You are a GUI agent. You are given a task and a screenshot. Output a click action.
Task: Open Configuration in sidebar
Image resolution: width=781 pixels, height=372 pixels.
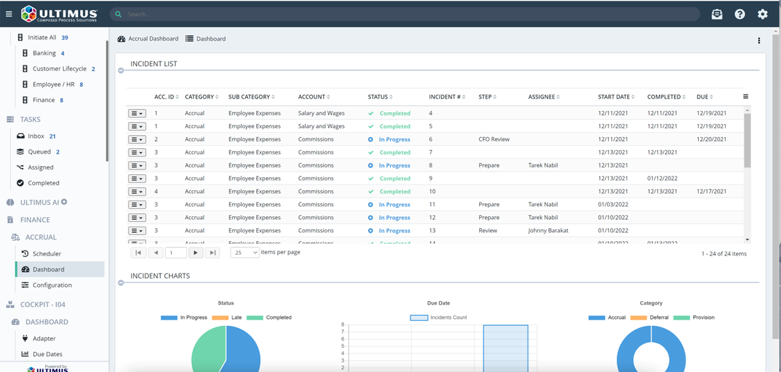pyautogui.click(x=52, y=285)
